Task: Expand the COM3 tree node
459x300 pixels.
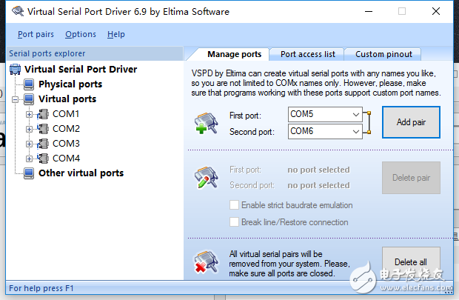Action: tap(29, 144)
